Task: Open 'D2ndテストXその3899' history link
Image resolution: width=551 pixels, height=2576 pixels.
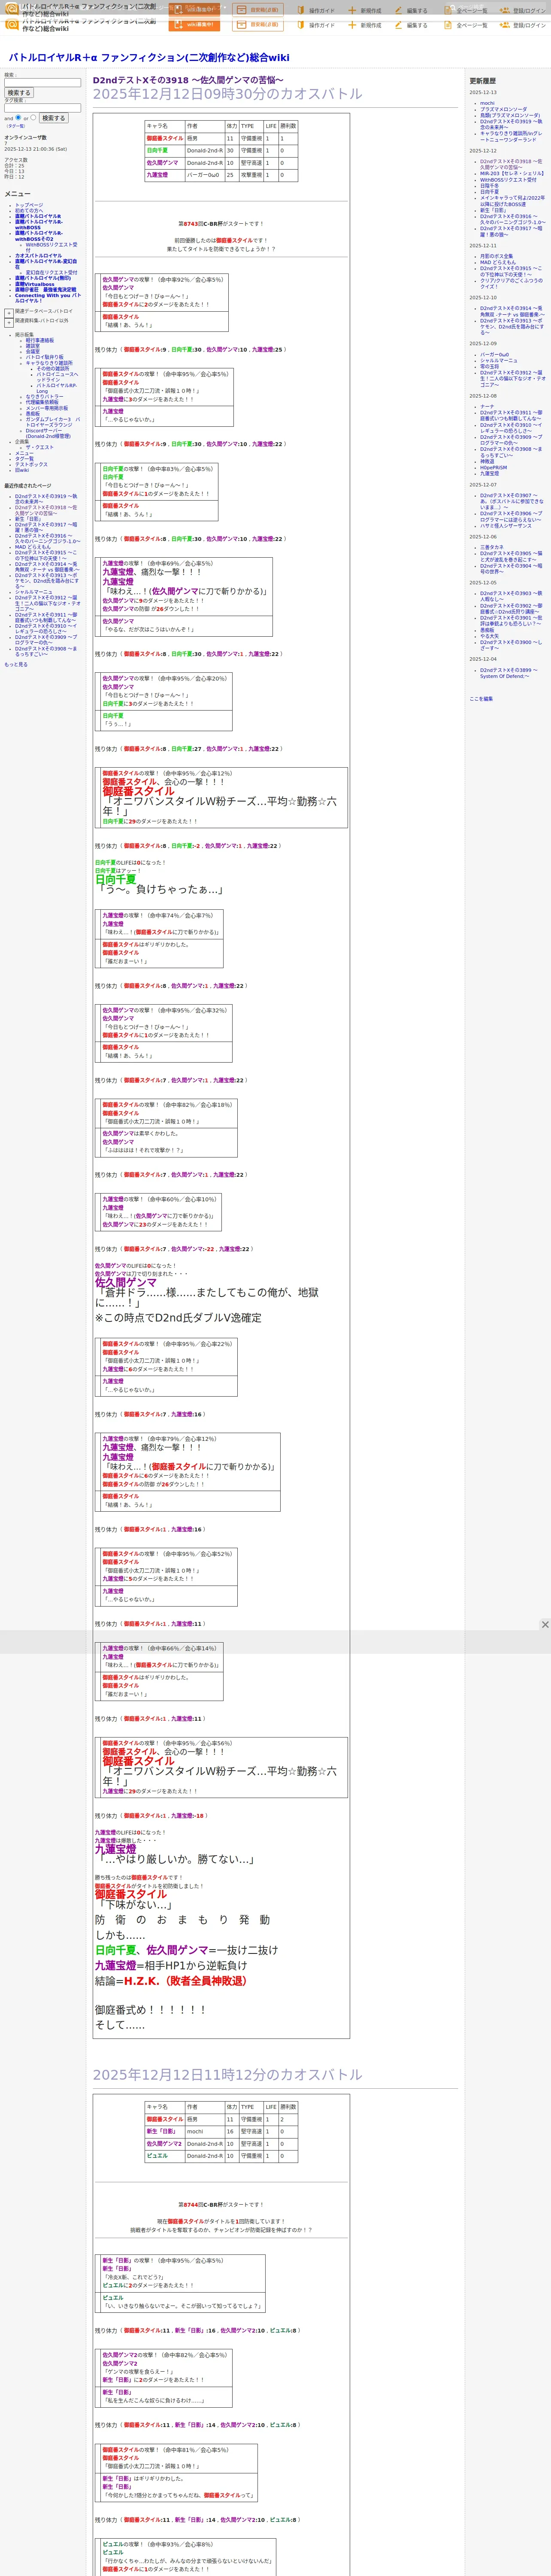Action: click(x=509, y=673)
